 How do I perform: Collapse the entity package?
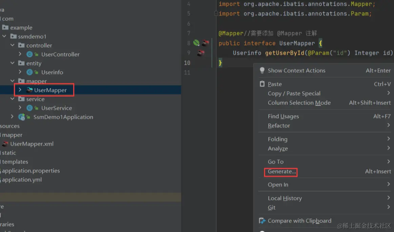tap(12, 63)
